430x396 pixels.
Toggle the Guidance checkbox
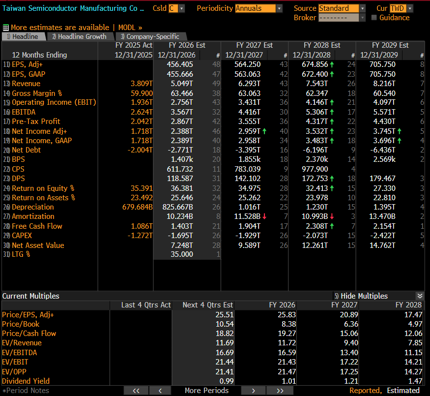374,18
